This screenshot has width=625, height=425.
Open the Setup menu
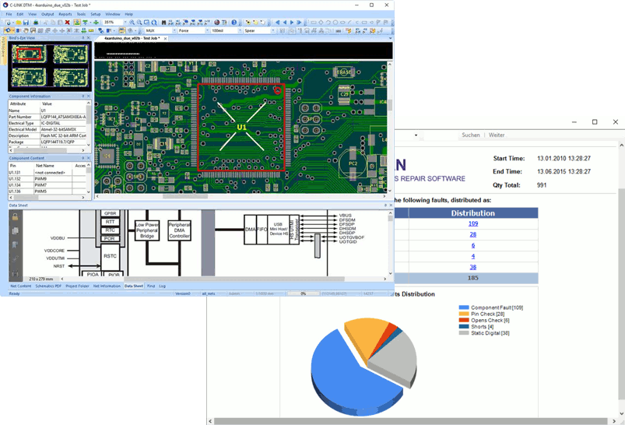96,14
